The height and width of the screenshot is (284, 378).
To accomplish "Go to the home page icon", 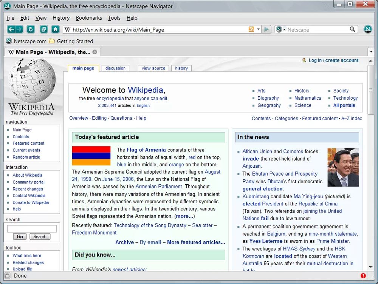I will click(x=56, y=29).
